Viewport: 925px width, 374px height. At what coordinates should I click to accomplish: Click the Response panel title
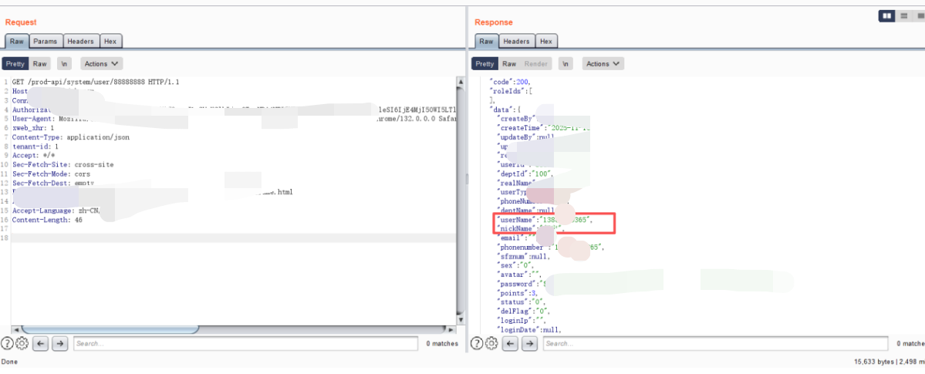(494, 22)
